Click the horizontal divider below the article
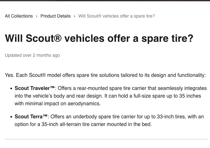 pyautogui.click(x=106, y=139)
